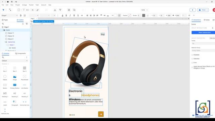Click the Tooltip input field

click(x=203, y=43)
